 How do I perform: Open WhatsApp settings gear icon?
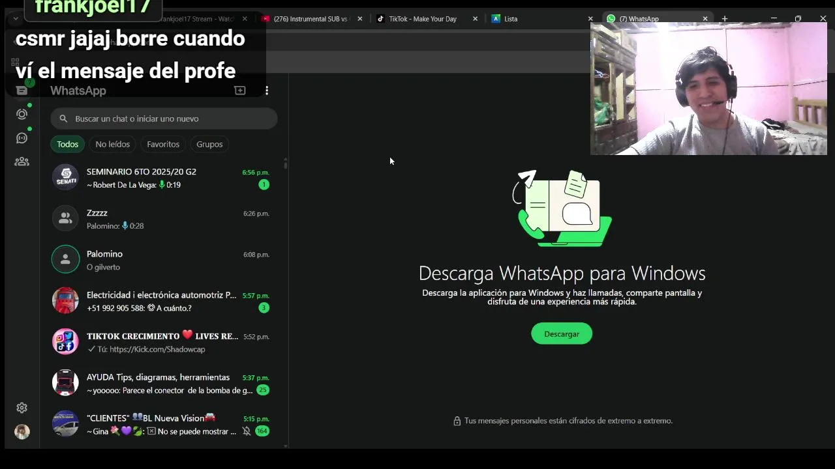tap(22, 408)
